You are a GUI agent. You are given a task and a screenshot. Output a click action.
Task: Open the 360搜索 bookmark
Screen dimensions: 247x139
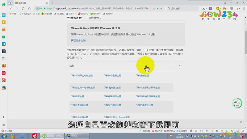tap(59, 14)
